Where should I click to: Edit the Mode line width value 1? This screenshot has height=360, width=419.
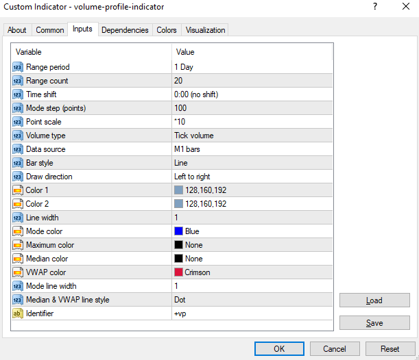[252, 286]
